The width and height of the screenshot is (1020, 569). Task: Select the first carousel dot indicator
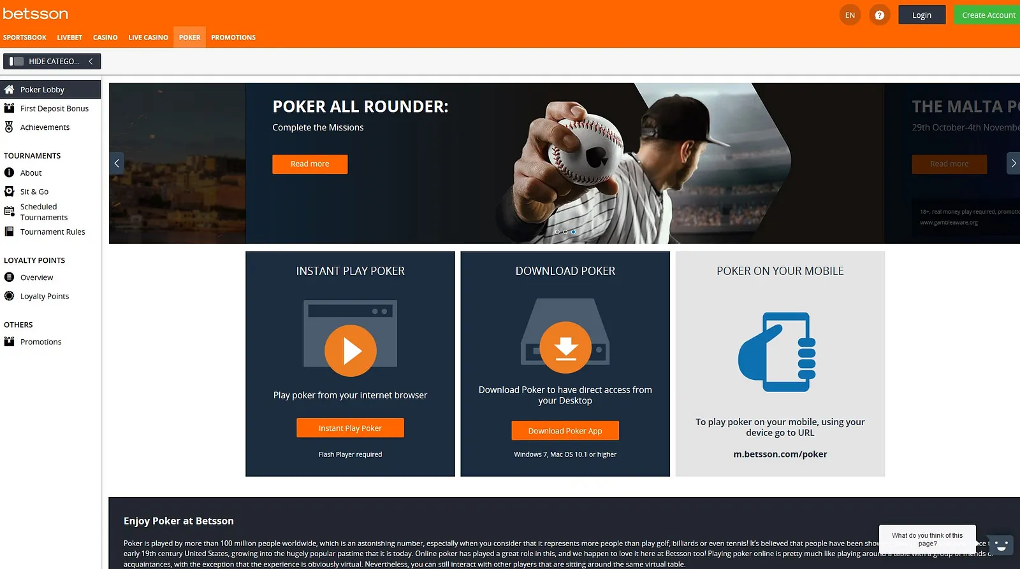(x=557, y=232)
